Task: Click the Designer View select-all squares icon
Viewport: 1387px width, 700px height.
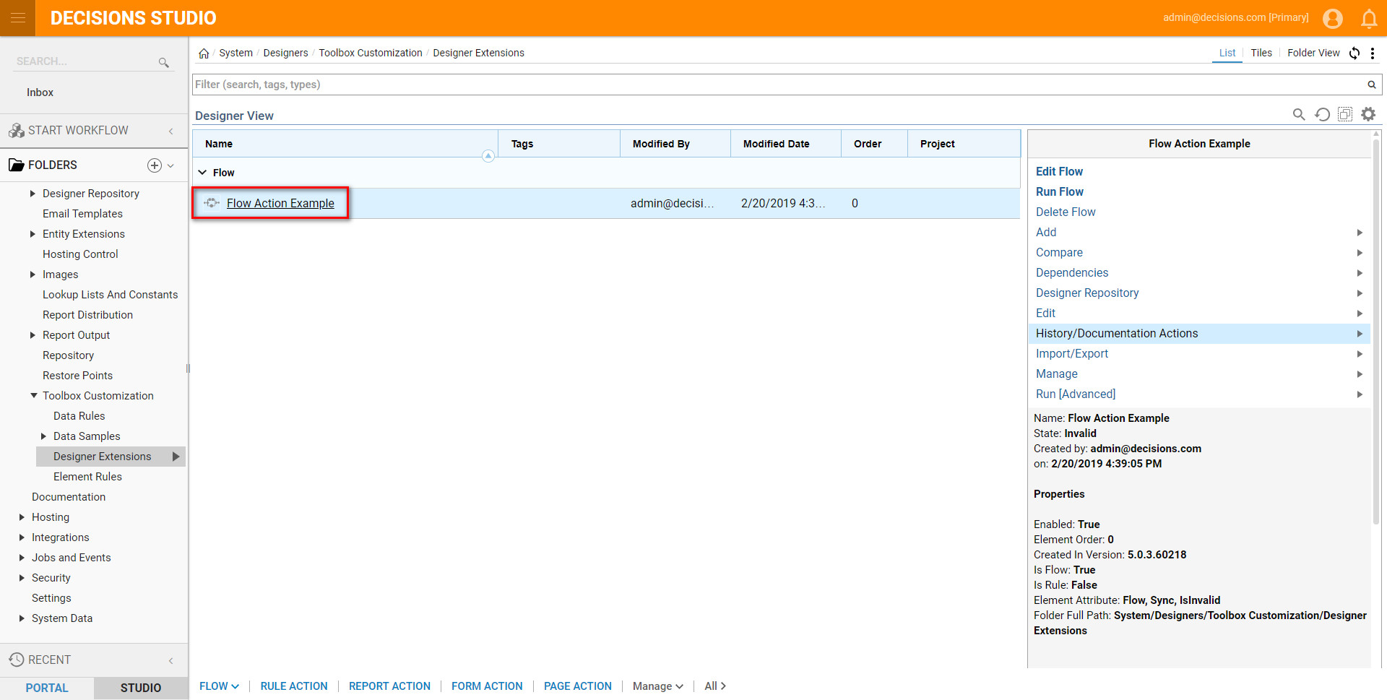Action: (1345, 114)
